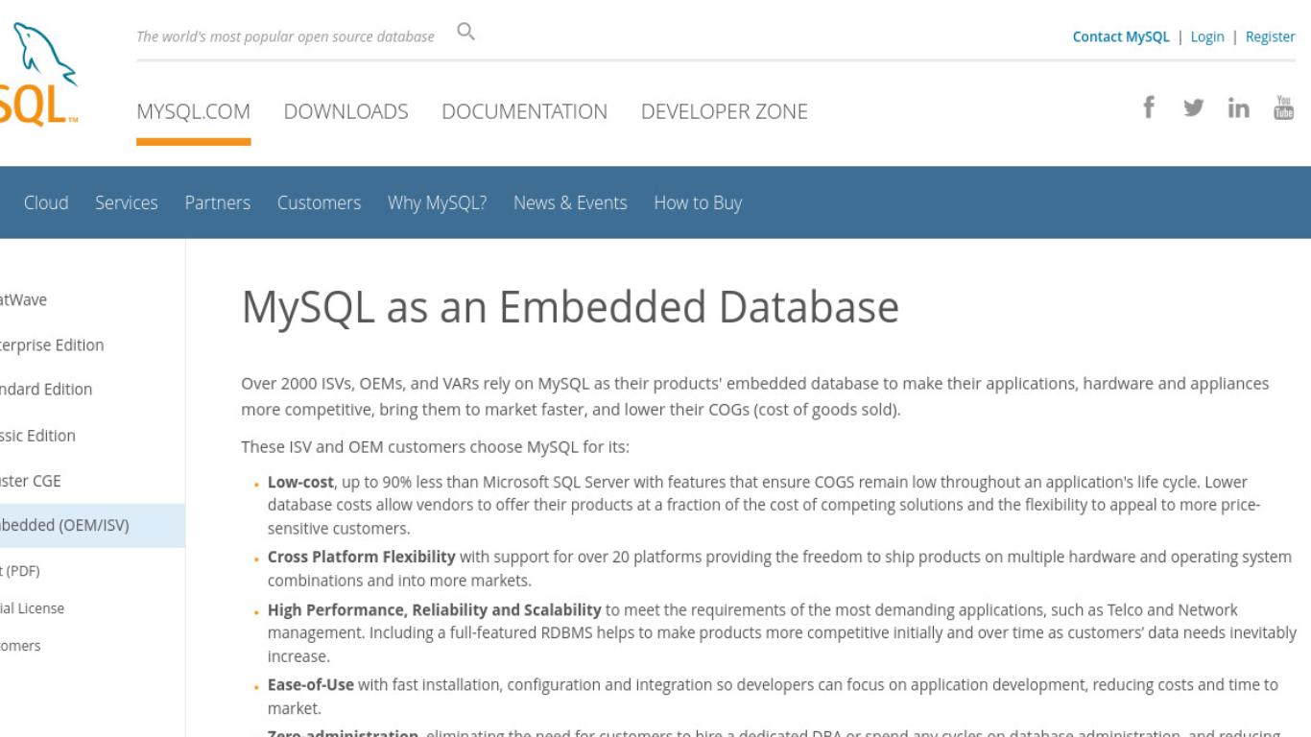
Task: Open MySQL YouTube channel icon
Action: point(1283,107)
